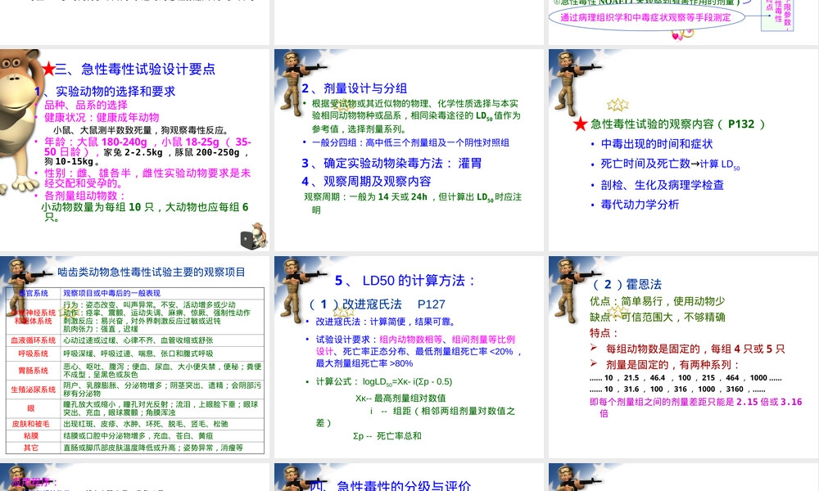Select the table row label 血液循环系统
The width and height of the screenshot is (819, 491).
coord(34,340)
